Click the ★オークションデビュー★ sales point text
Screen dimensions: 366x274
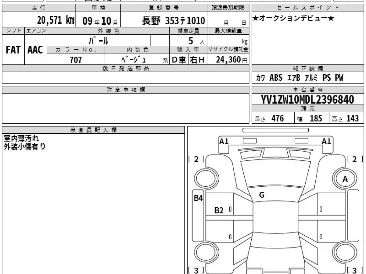293,19
